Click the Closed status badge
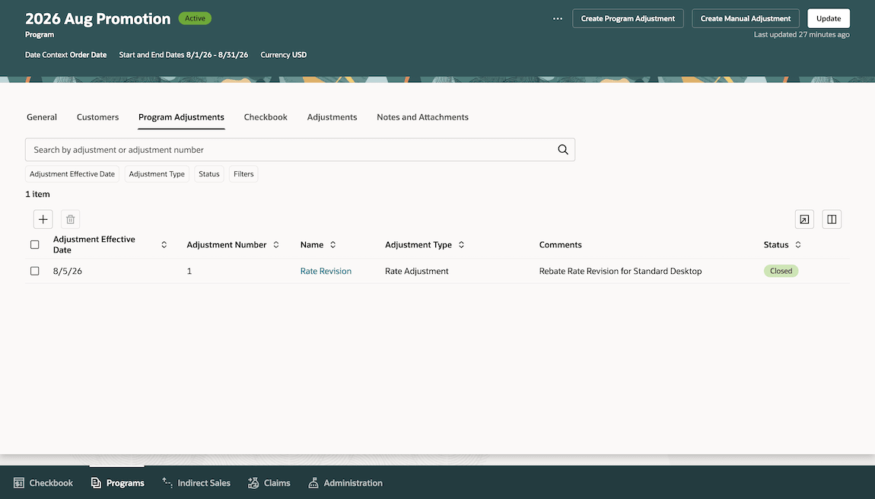 [x=781, y=271]
